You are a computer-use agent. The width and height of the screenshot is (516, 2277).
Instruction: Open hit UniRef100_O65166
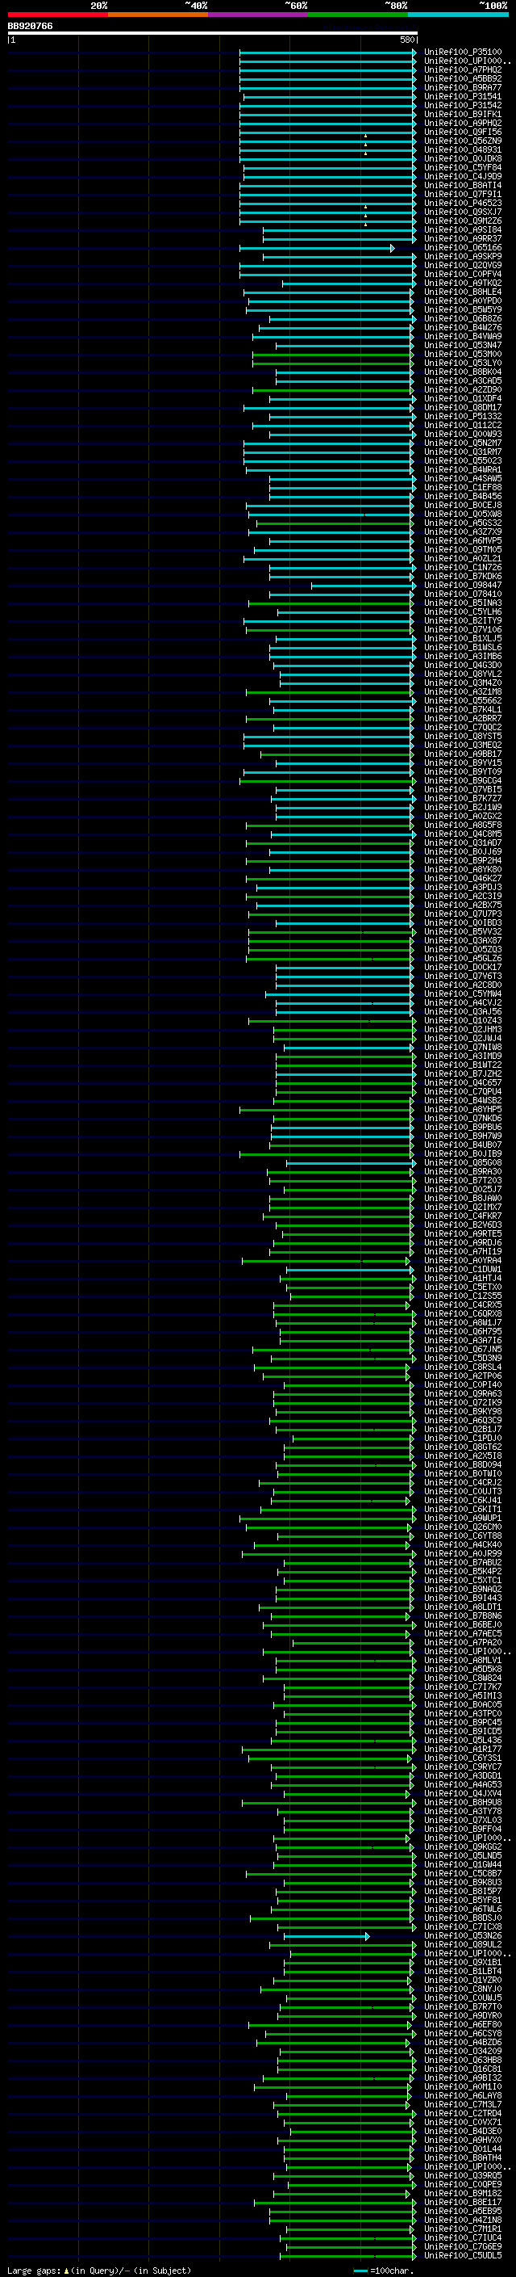pyautogui.click(x=462, y=247)
